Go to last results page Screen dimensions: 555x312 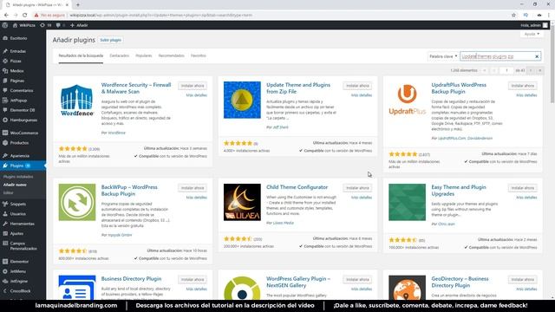point(539,70)
